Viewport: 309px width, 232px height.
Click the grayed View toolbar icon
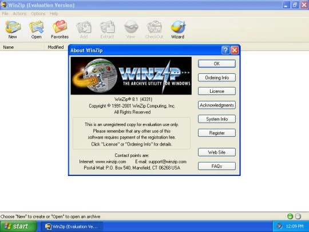pos(130,29)
